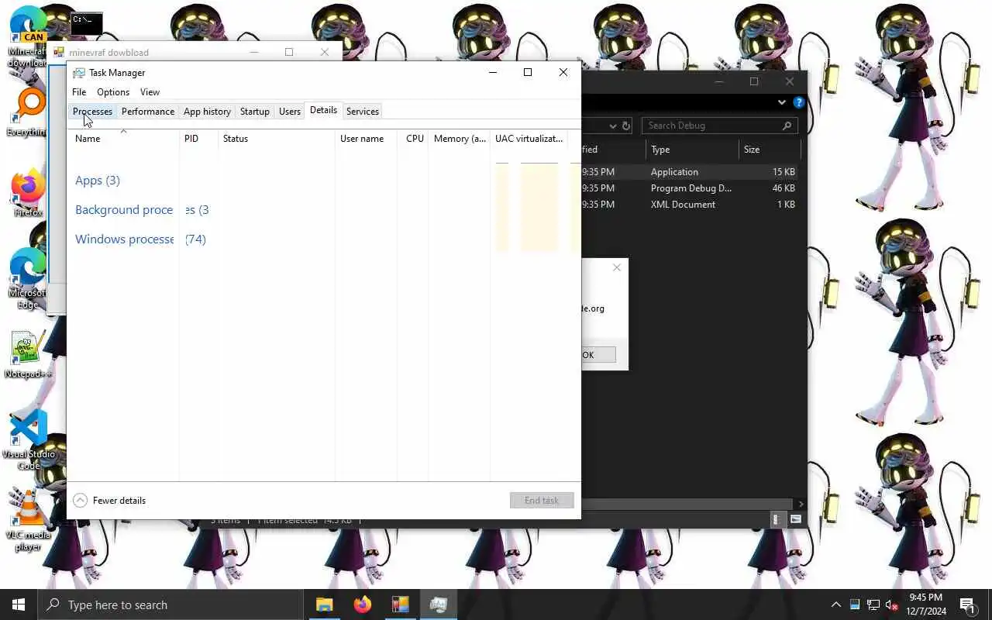Select the Program Debug D... file row

click(690, 188)
